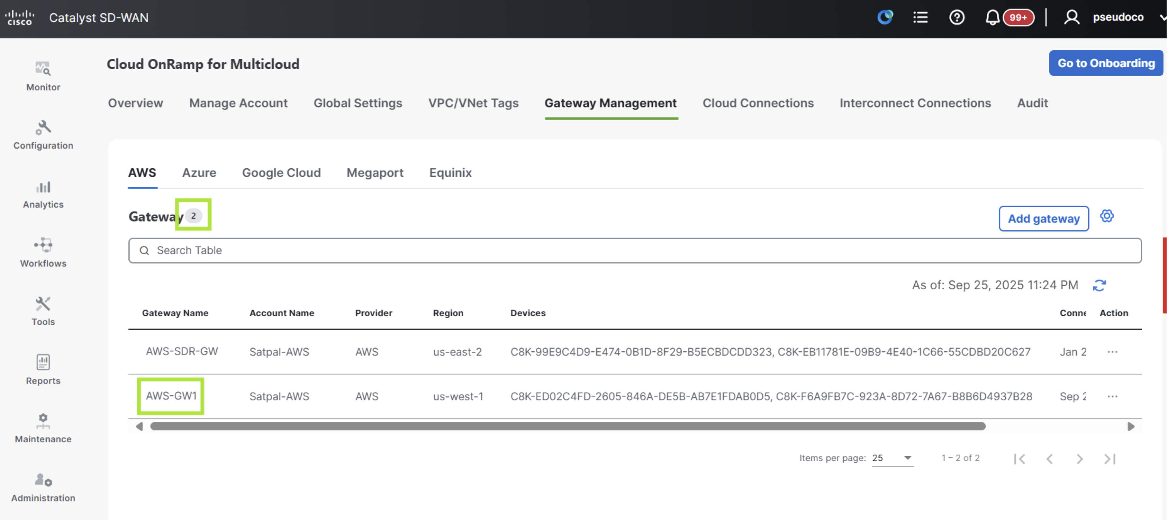Screen dimensions: 1167x520
Task: Click the right scroll arrow of table
Action: [1131, 427]
